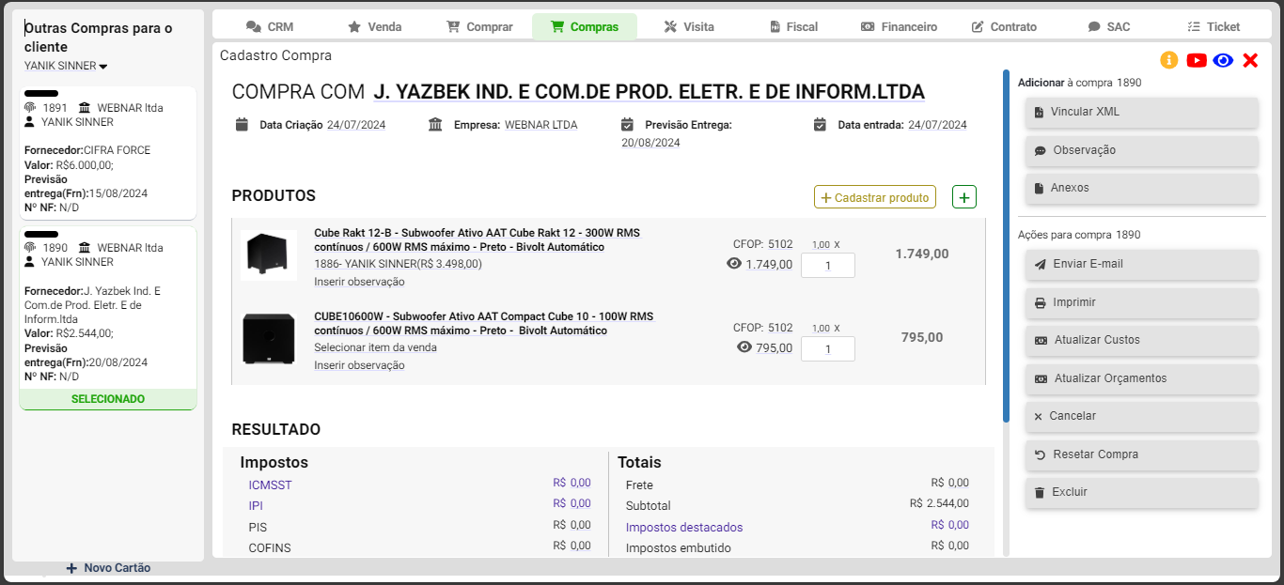This screenshot has height=585, width=1284.
Task: Close the purchase form with red X
Action: (x=1250, y=60)
